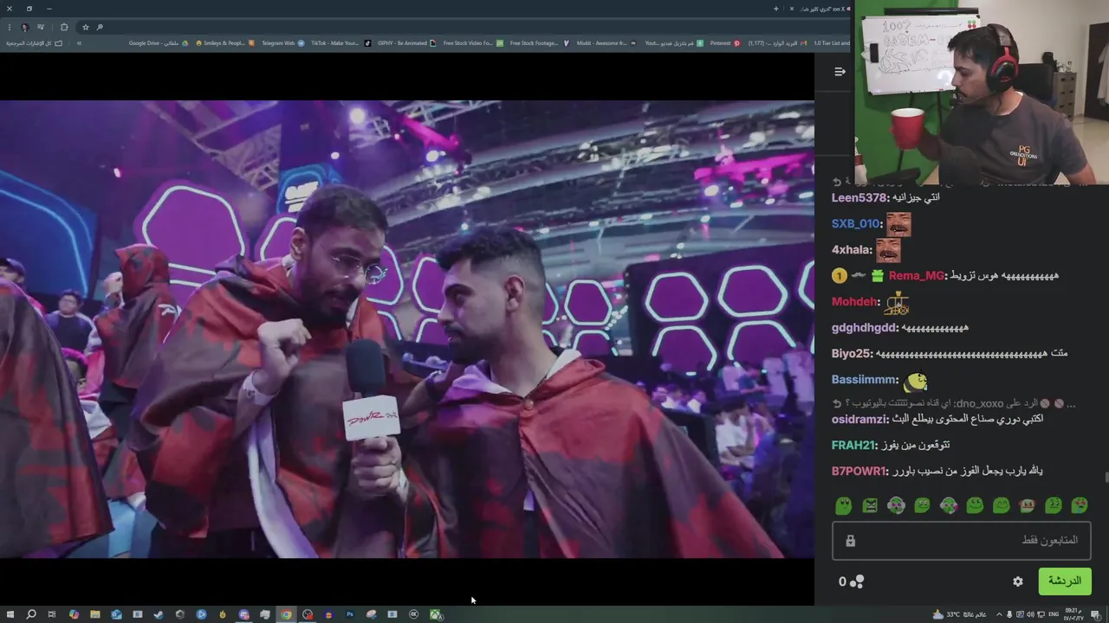Click username Mohdeh in chat

click(855, 302)
